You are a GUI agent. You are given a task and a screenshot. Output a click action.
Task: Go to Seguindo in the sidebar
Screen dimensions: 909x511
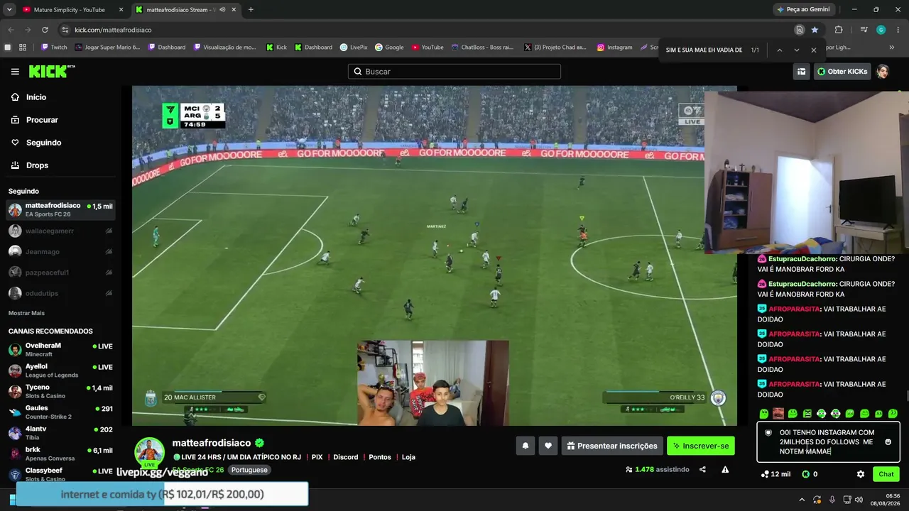click(43, 143)
